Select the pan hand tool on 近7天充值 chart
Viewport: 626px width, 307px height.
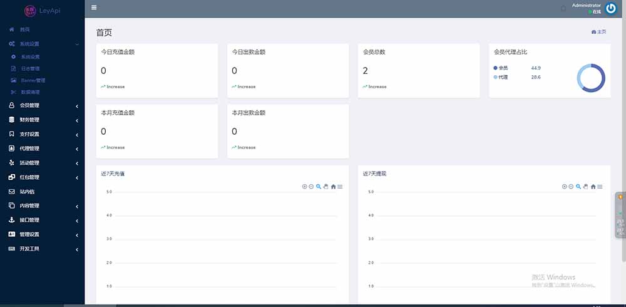click(x=326, y=187)
